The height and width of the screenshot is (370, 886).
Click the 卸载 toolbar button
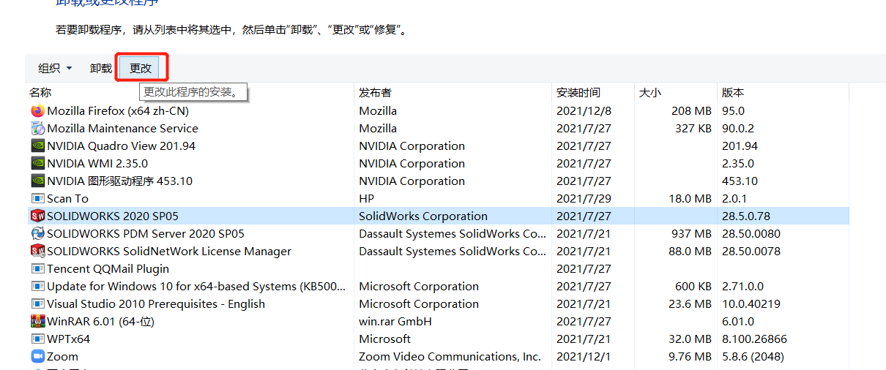point(101,68)
